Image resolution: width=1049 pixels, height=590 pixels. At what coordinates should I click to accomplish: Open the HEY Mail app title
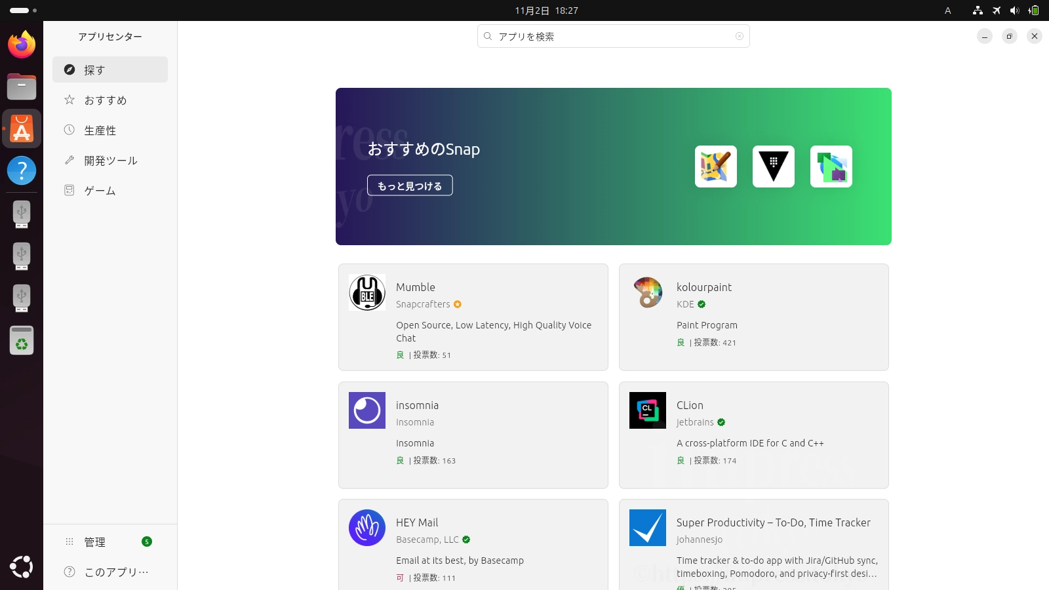pos(417,522)
